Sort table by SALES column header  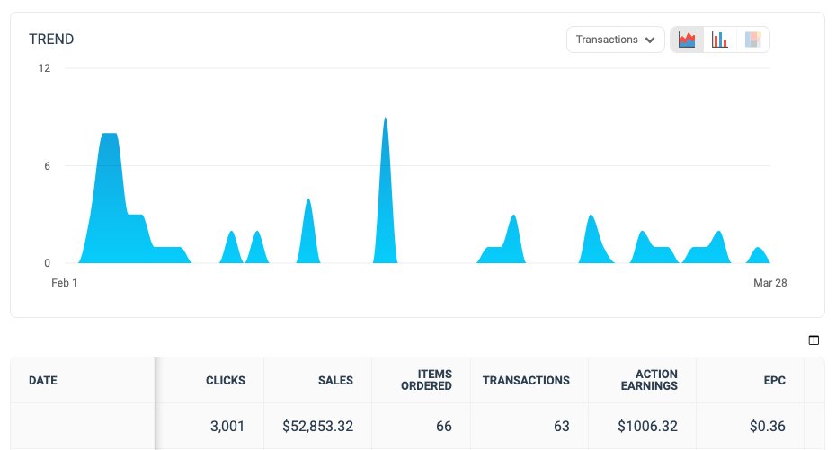(335, 380)
